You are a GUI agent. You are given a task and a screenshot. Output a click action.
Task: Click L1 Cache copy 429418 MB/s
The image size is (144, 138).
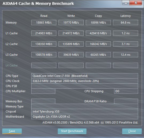pos(98,33)
